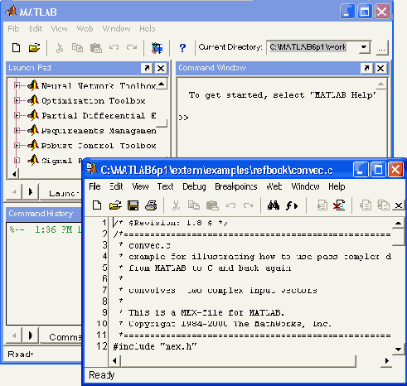The height and width of the screenshot is (386, 407).
Task: Click browse button next to Current Directory
Action: 381,48
